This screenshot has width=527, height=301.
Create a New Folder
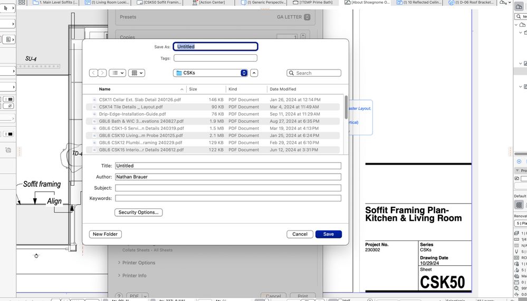click(x=105, y=234)
